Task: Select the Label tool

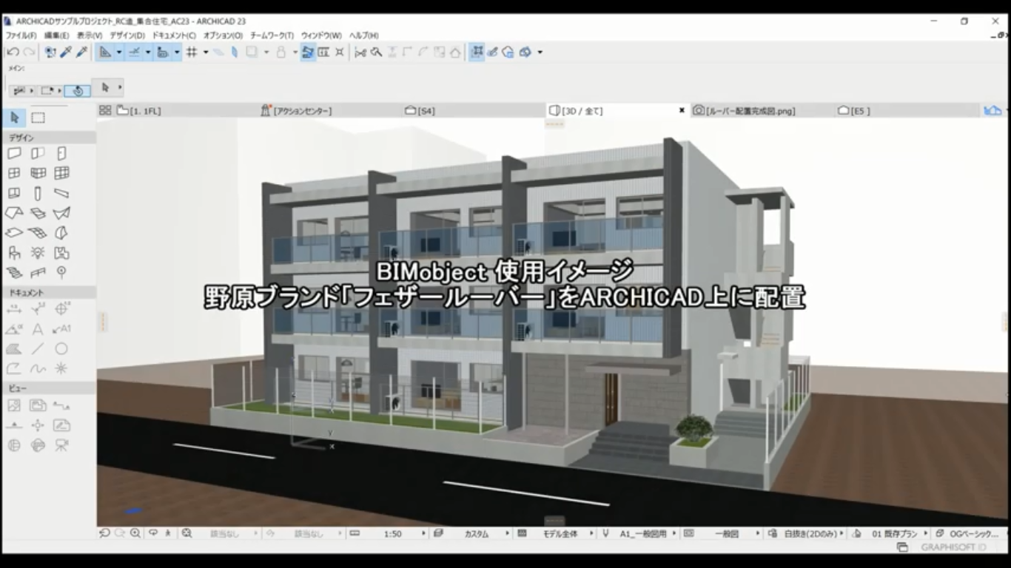Action: [61, 328]
